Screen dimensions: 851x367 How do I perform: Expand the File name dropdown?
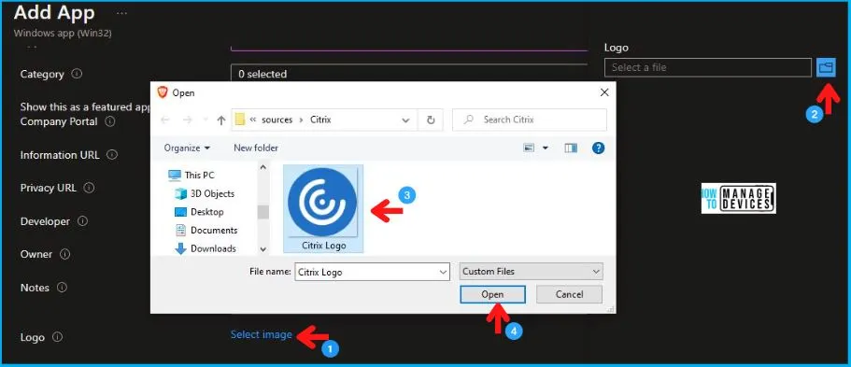(443, 272)
